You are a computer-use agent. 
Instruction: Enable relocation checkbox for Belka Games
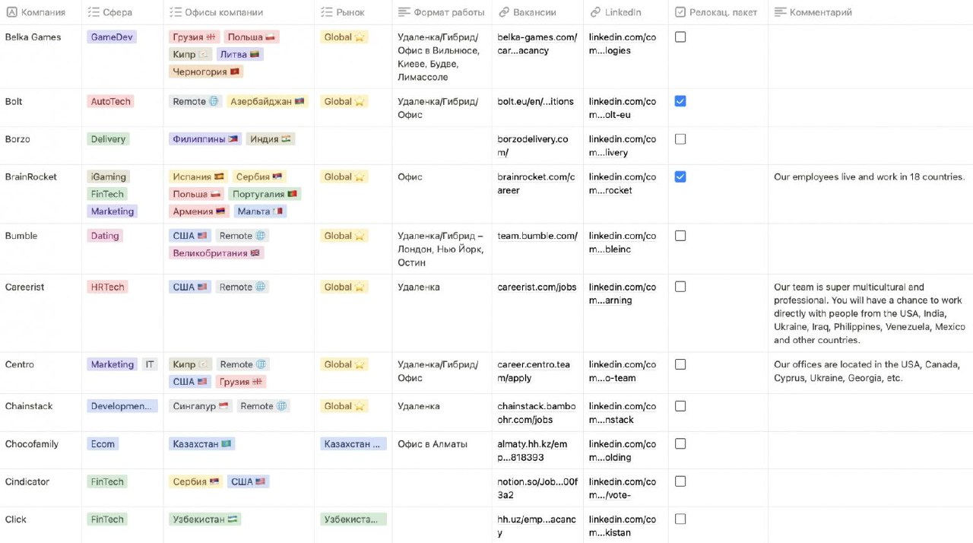(x=680, y=37)
